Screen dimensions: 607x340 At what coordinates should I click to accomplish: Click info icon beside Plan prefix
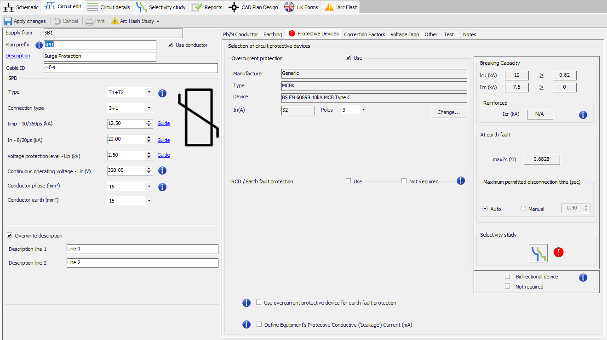coord(39,45)
